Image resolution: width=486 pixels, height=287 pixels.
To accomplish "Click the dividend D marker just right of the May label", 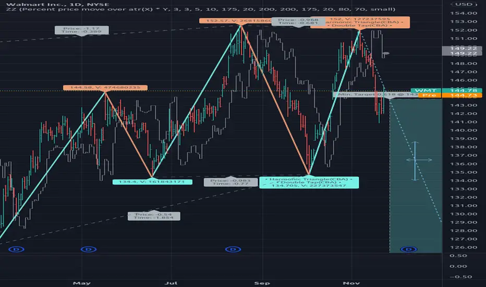I will pyautogui.click(x=89, y=249).
